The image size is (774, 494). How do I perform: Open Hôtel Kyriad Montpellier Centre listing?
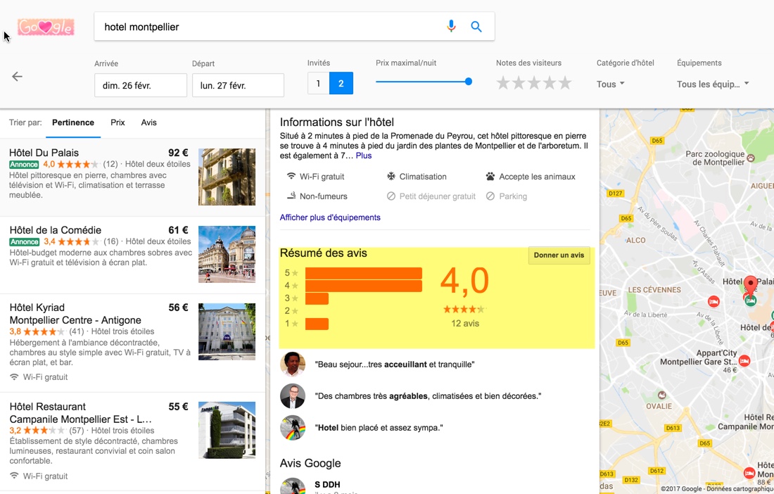tap(132, 343)
